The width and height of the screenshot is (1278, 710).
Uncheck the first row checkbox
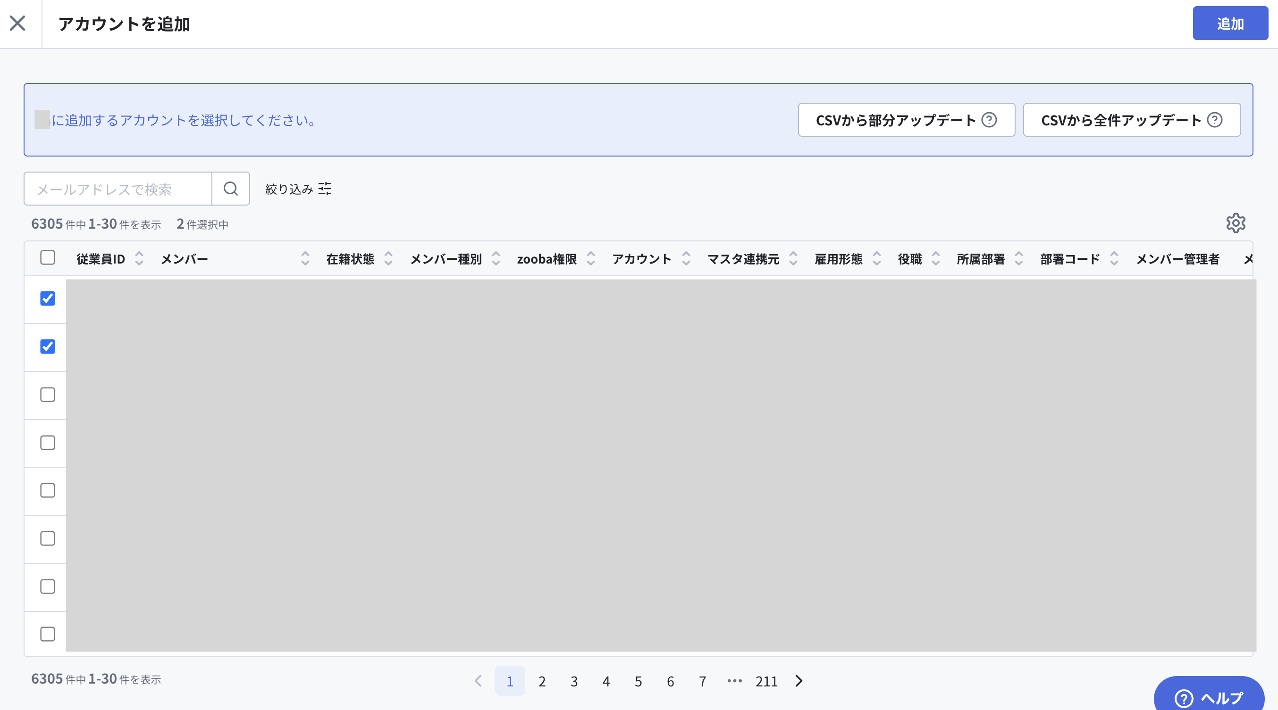coord(48,299)
